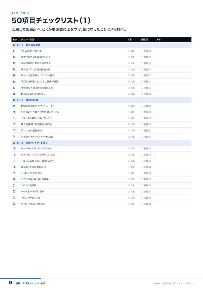Select the subtitle 印刷して販売店へ sentence
The image size is (203, 288).
[69, 29]
